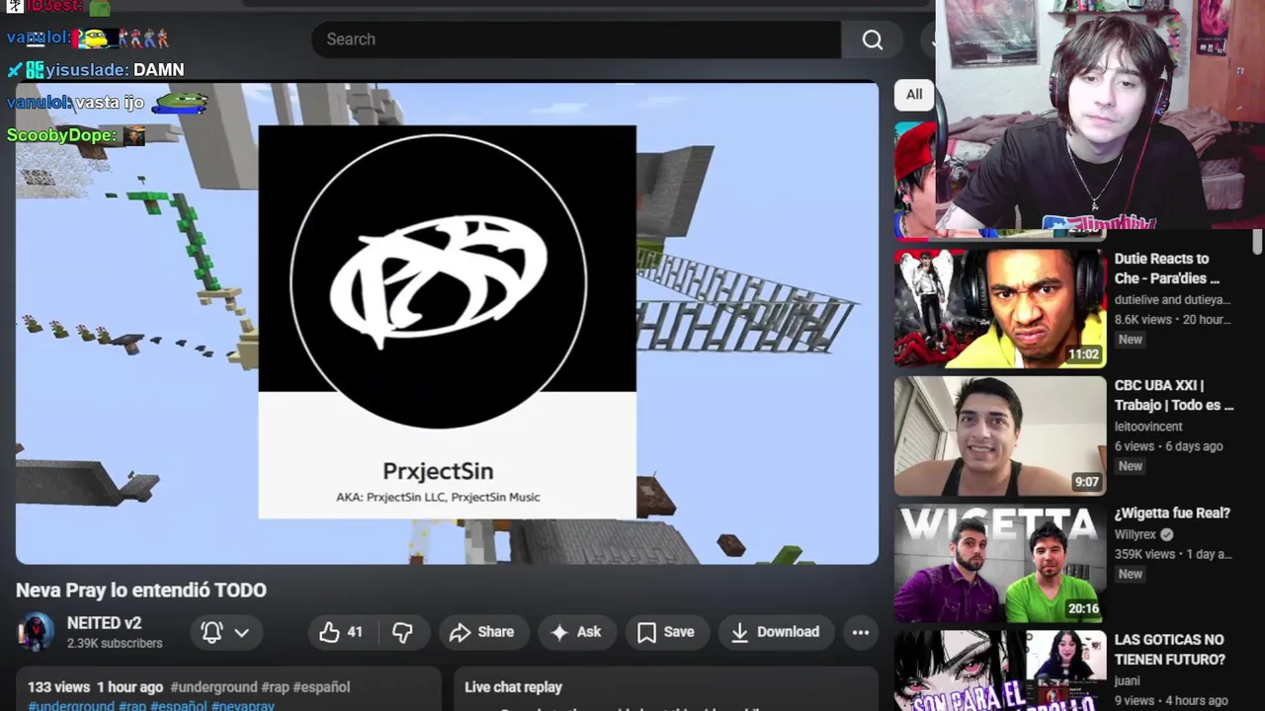Screen dimensions: 1265x711
Task: Click the leitoovincent channel name
Action: coord(1148,427)
